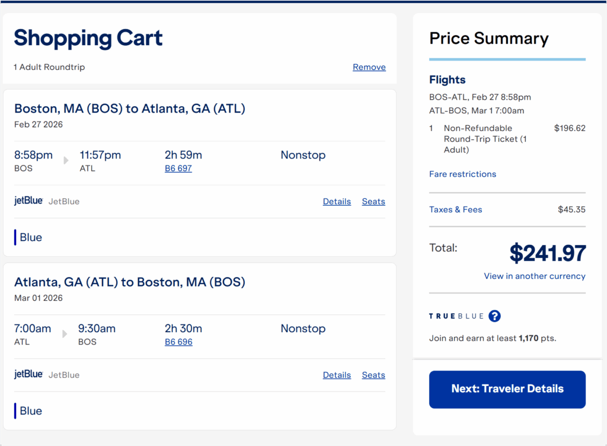The image size is (607, 446).
Task: Remove the roundtrip from the cart
Action: pyautogui.click(x=369, y=67)
